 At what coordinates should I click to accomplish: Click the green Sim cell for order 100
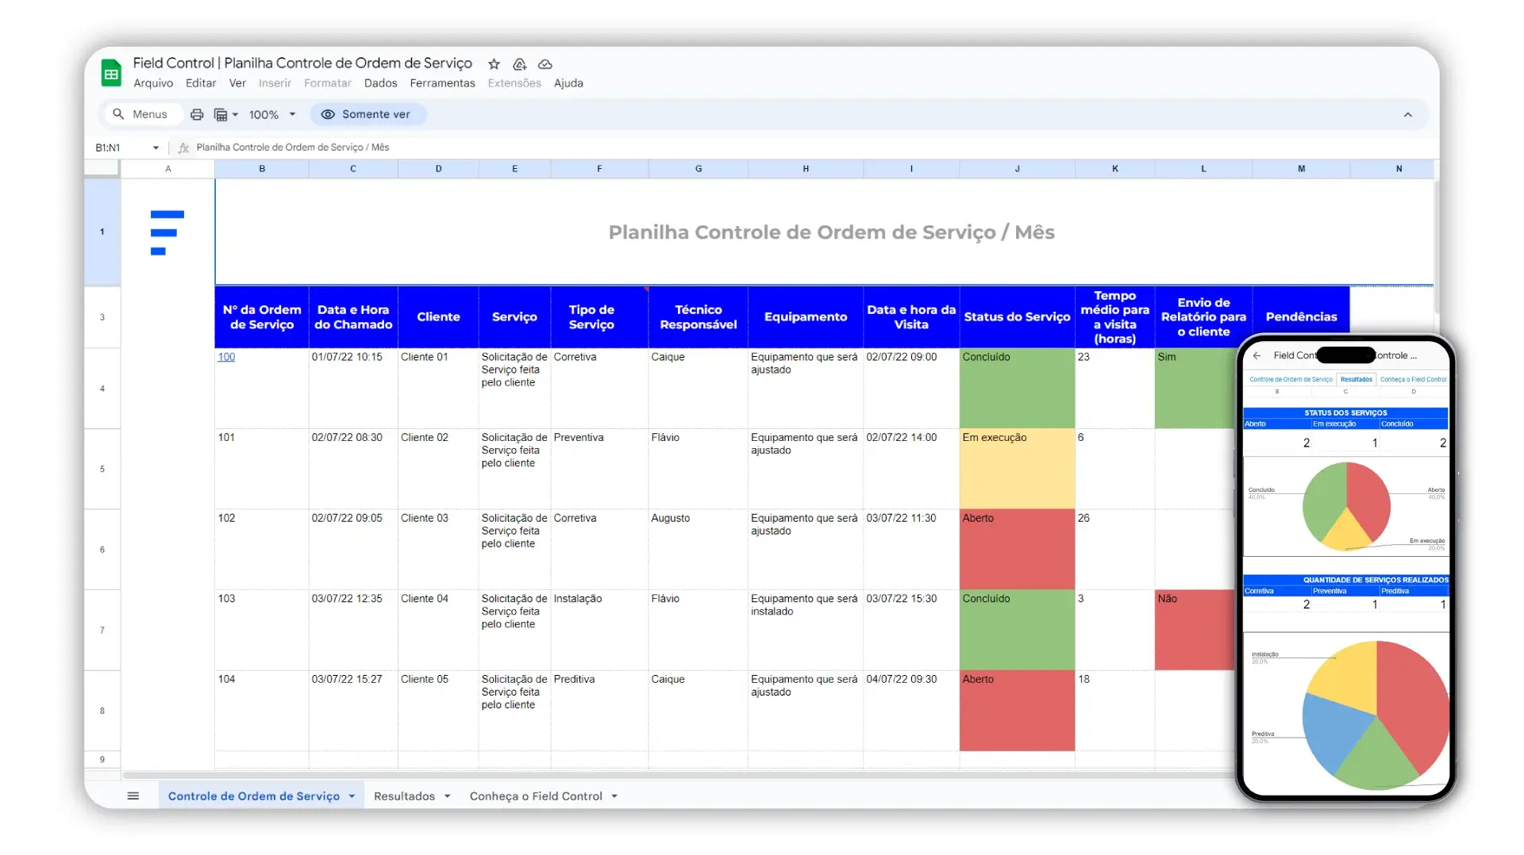1194,389
